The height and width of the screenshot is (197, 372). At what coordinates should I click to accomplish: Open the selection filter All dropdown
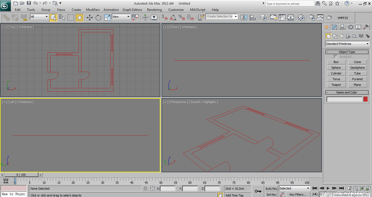pos(39,17)
